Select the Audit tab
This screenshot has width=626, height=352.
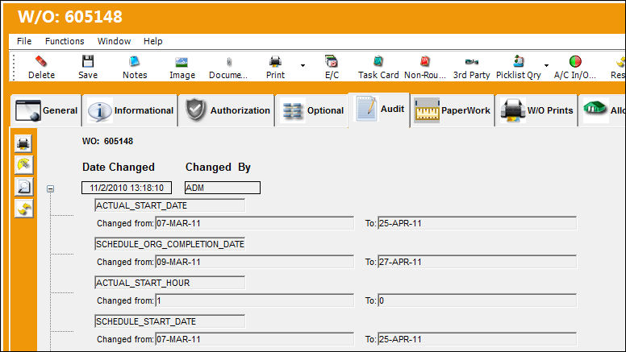point(379,110)
